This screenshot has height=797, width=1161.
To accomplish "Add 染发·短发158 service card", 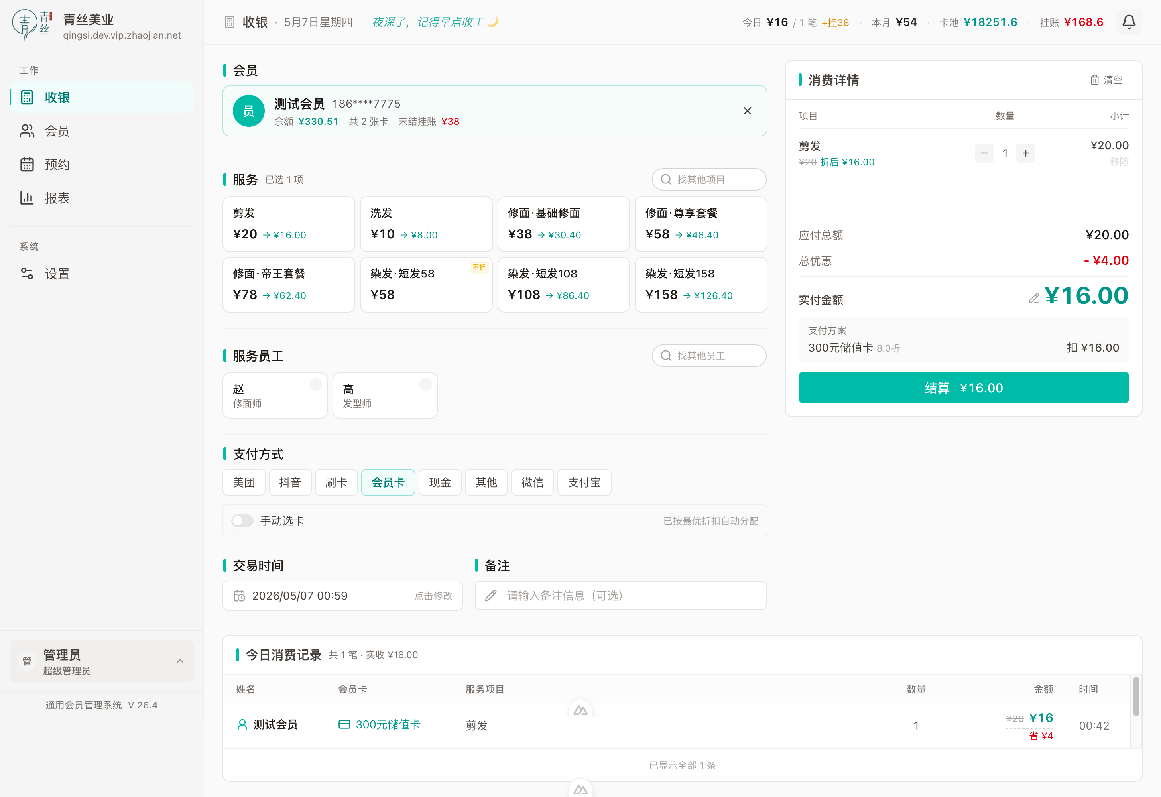I will pos(701,284).
